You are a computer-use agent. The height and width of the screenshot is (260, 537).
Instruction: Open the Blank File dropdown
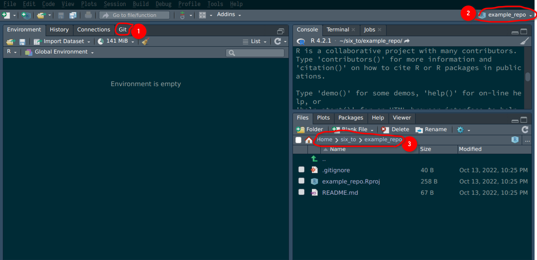(x=353, y=130)
